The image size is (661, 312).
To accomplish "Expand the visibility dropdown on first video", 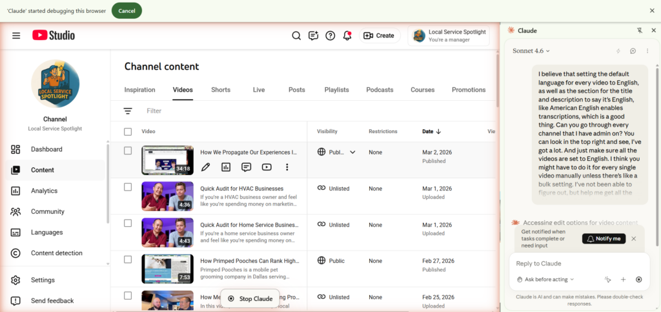I will (x=352, y=152).
